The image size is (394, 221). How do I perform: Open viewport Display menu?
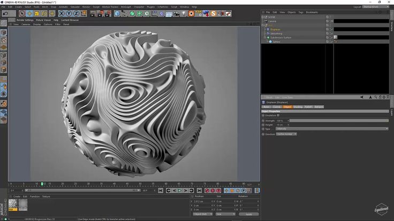click(x=37, y=25)
